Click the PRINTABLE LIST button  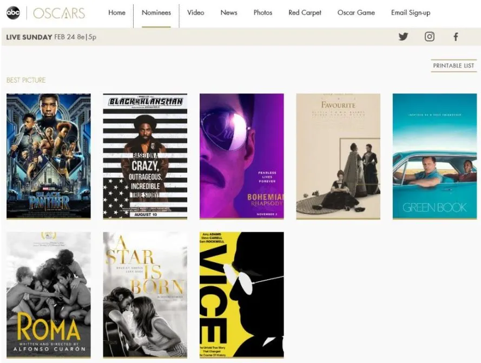tap(454, 65)
